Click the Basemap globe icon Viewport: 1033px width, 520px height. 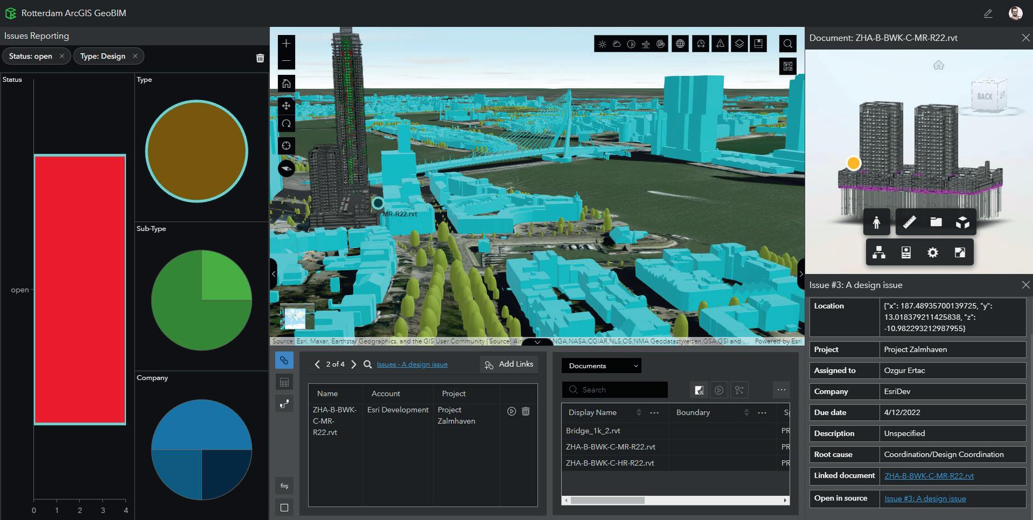pyautogui.click(x=680, y=44)
